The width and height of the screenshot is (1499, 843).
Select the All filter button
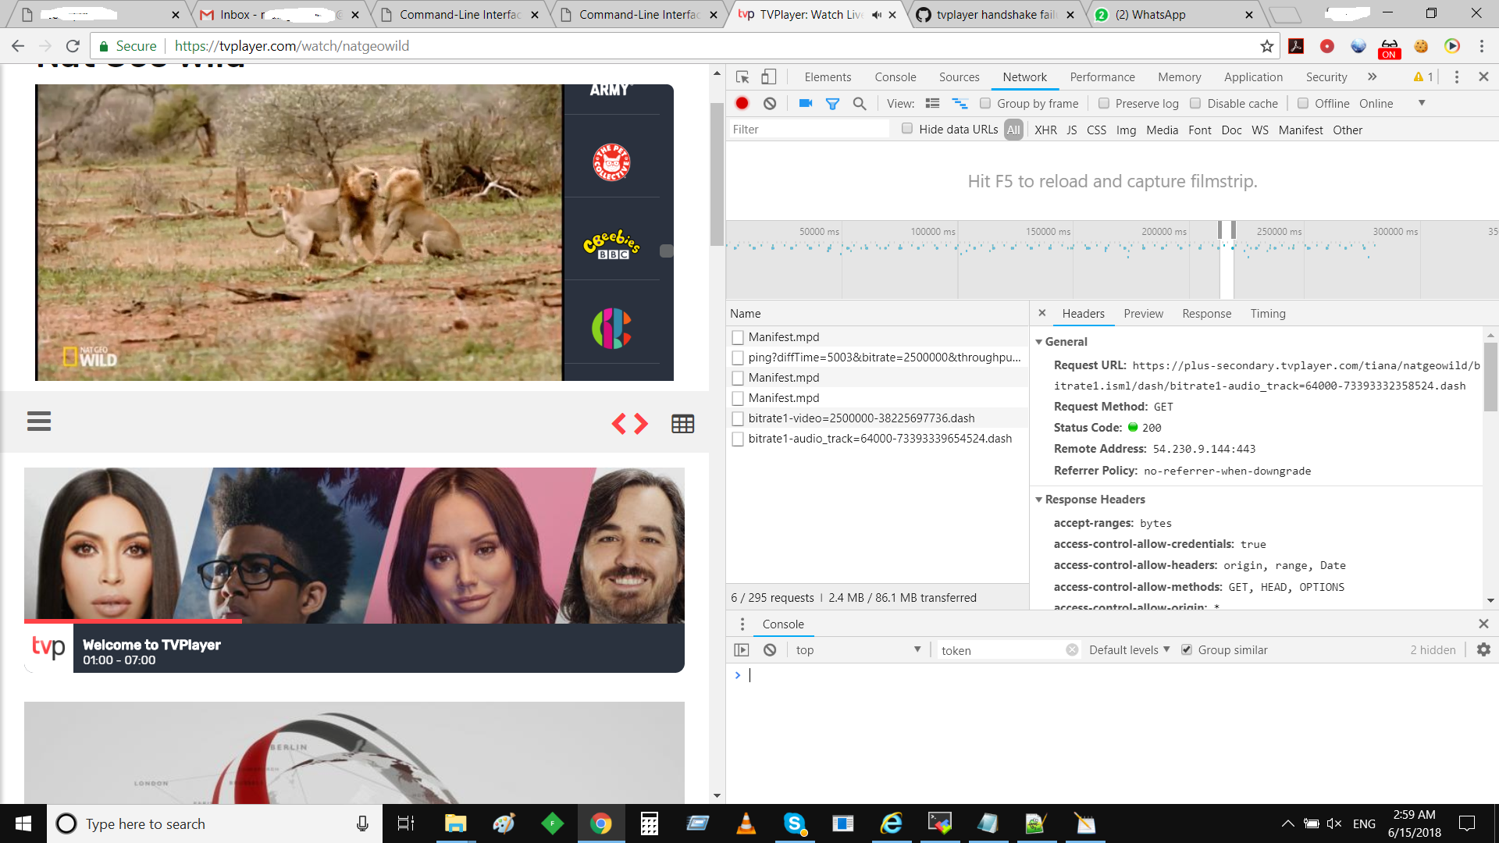1013,130
